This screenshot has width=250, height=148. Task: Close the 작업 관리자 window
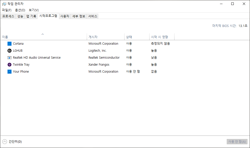[x=244, y=4]
